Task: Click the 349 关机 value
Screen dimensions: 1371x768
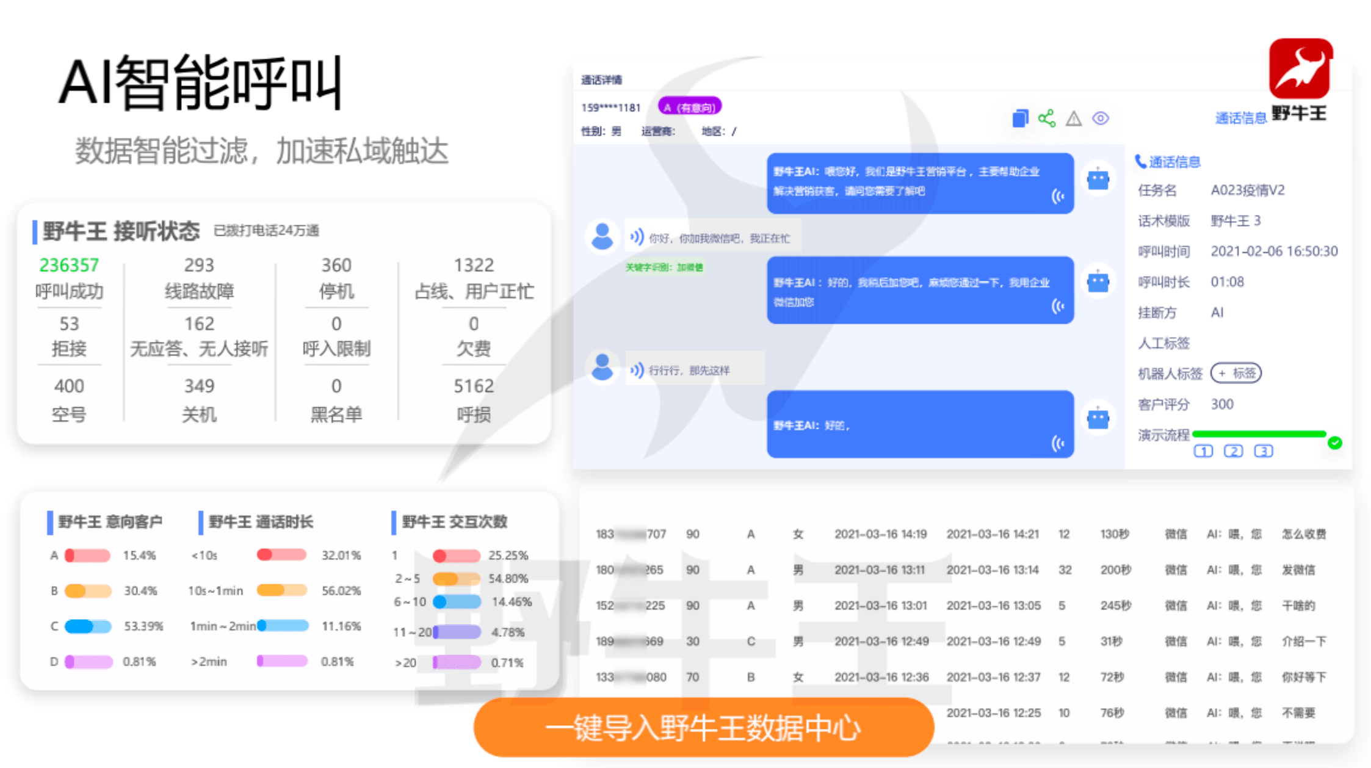Action: click(199, 386)
